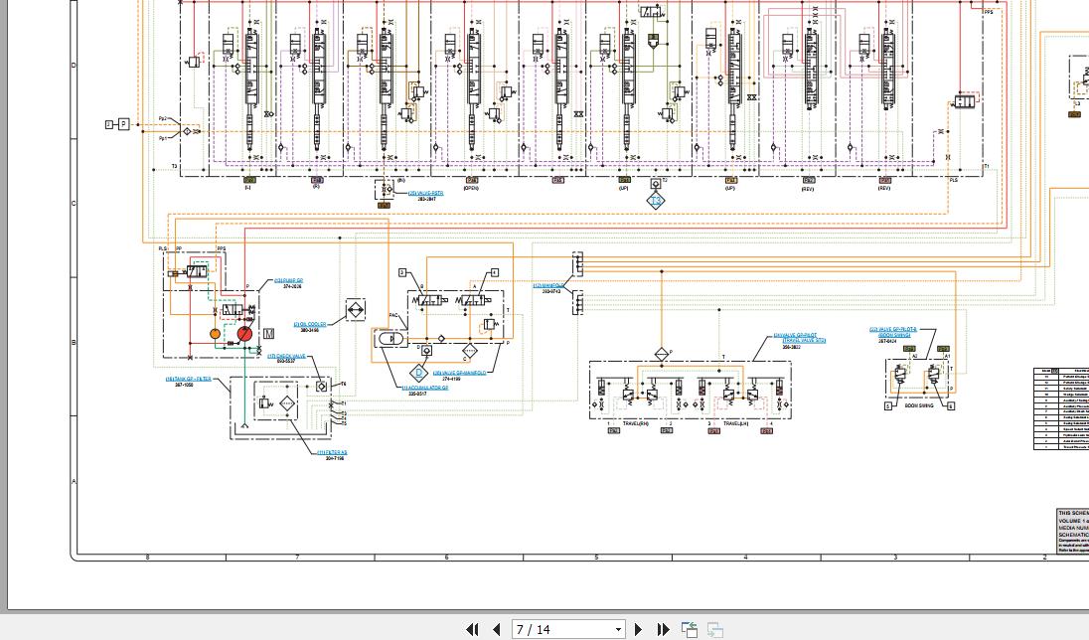Open the page number dropdown arrow
The image size is (1089, 640).
point(618,629)
